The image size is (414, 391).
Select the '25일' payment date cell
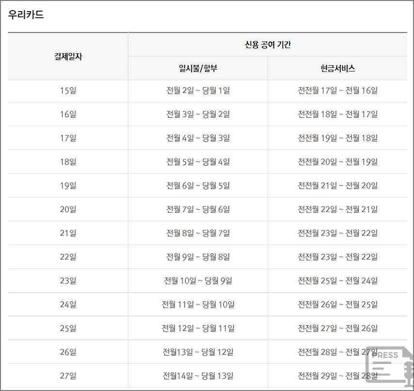coord(68,328)
